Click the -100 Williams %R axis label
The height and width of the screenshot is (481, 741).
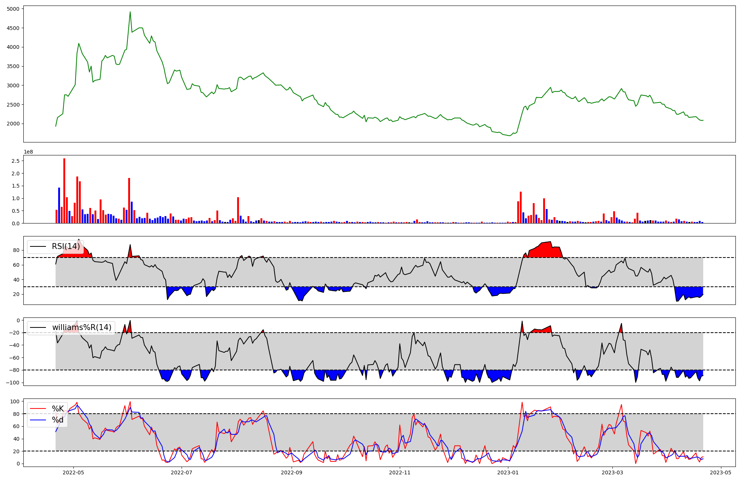(x=13, y=383)
